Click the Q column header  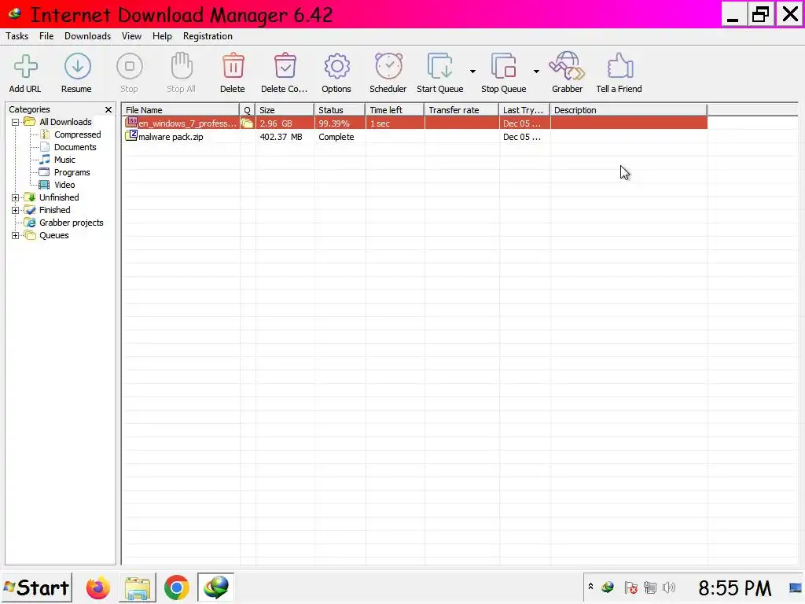[248, 110]
